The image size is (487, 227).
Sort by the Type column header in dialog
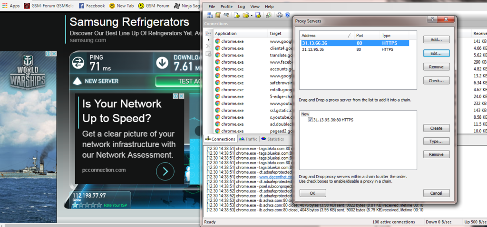click(395, 36)
